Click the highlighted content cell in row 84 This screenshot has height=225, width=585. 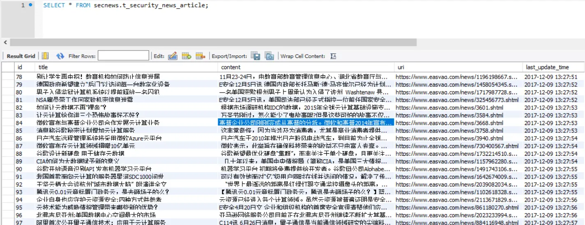coord(306,123)
